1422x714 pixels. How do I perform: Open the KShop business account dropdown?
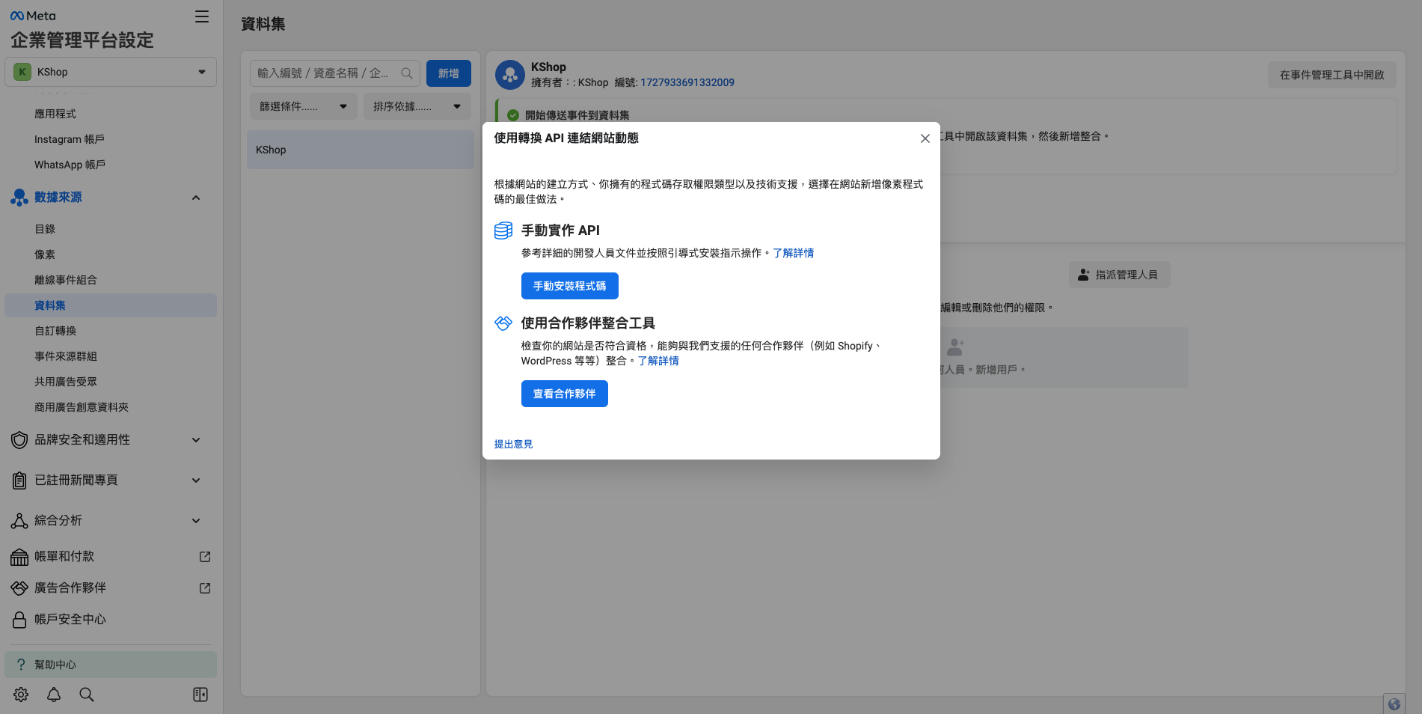[x=111, y=72]
